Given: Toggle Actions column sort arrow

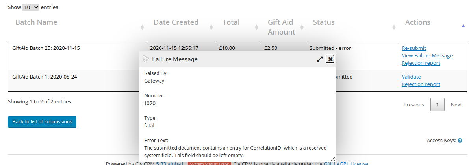Looking at the screenshot, I should [x=463, y=26].
